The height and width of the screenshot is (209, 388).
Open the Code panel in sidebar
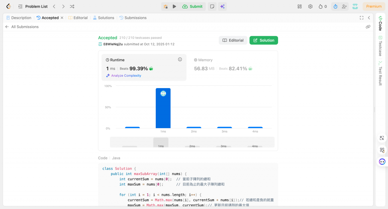380,24
